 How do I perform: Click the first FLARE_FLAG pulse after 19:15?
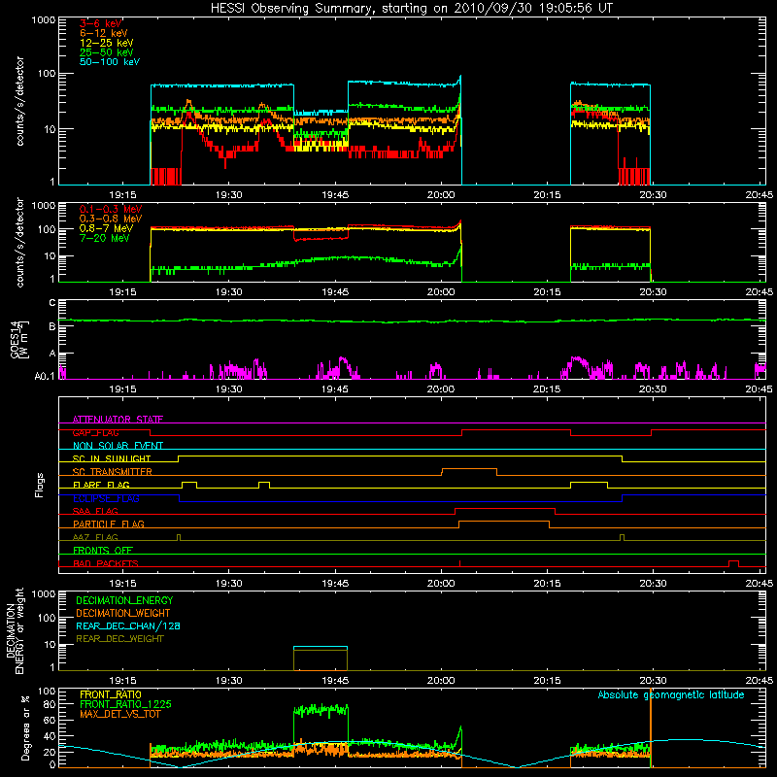tap(189, 485)
